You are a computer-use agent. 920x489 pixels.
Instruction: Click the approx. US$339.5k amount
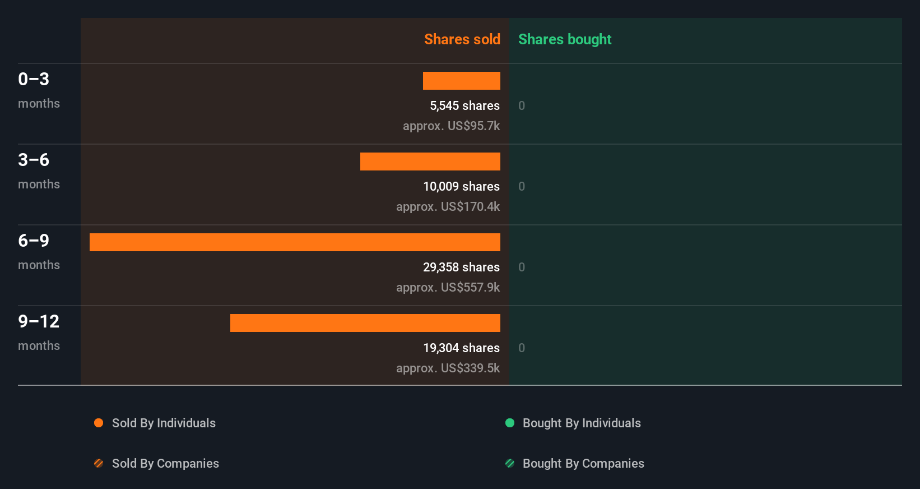tap(448, 368)
